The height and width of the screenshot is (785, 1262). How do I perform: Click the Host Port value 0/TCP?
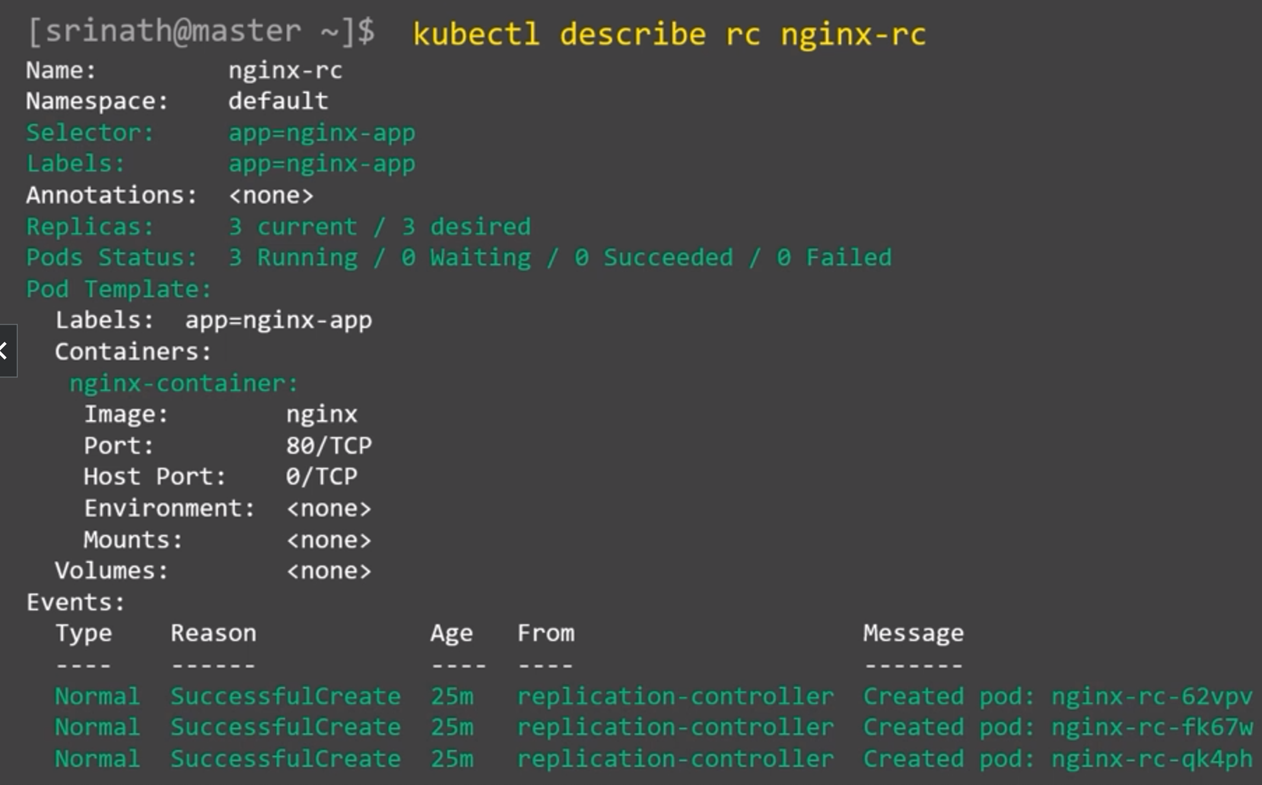click(x=322, y=476)
